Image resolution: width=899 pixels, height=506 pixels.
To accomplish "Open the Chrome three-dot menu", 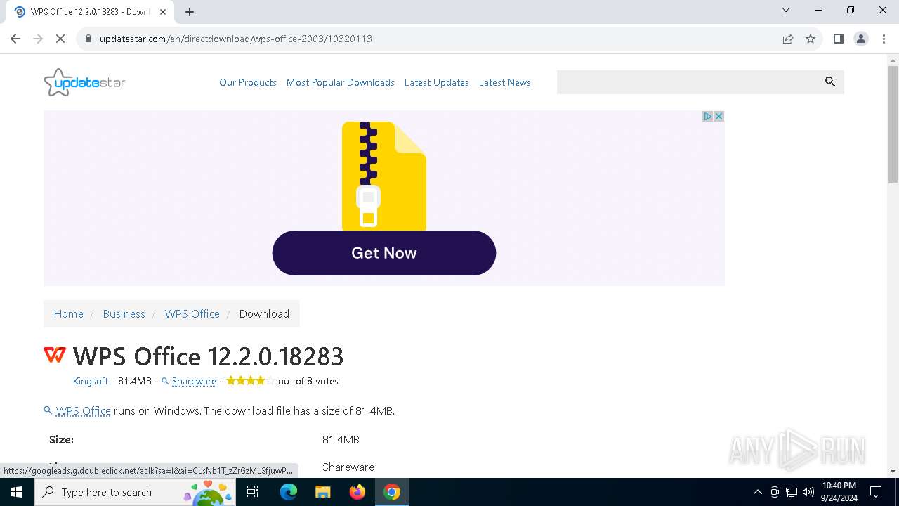I will click(883, 39).
